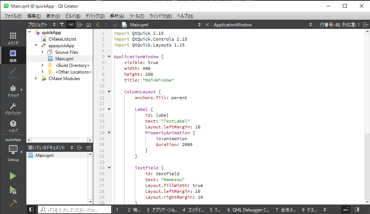Click the filter tree funnel icon
Screen dimensions: 370x214
[x=62, y=25]
